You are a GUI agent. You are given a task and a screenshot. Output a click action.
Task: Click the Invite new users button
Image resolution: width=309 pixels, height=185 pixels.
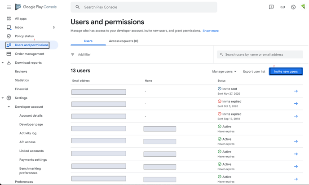pyautogui.click(x=286, y=71)
